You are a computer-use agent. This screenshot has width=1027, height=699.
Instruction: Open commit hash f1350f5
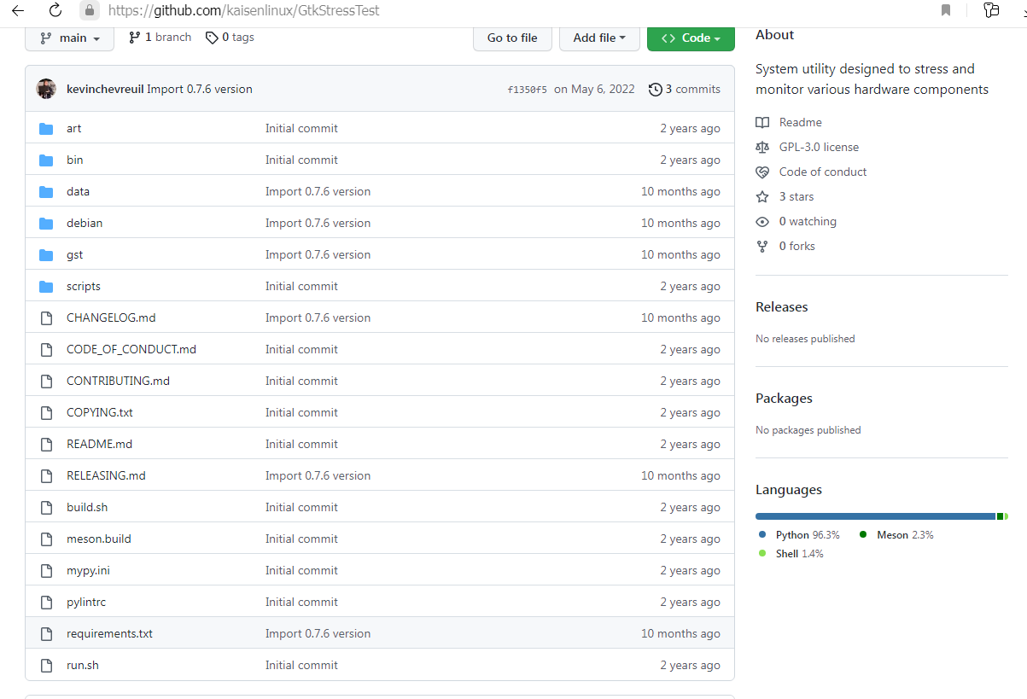tap(527, 90)
